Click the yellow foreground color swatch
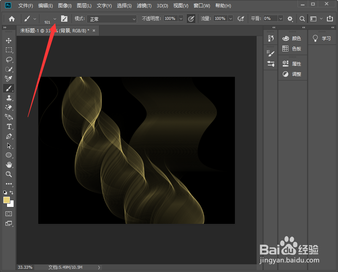 [x=7, y=200]
